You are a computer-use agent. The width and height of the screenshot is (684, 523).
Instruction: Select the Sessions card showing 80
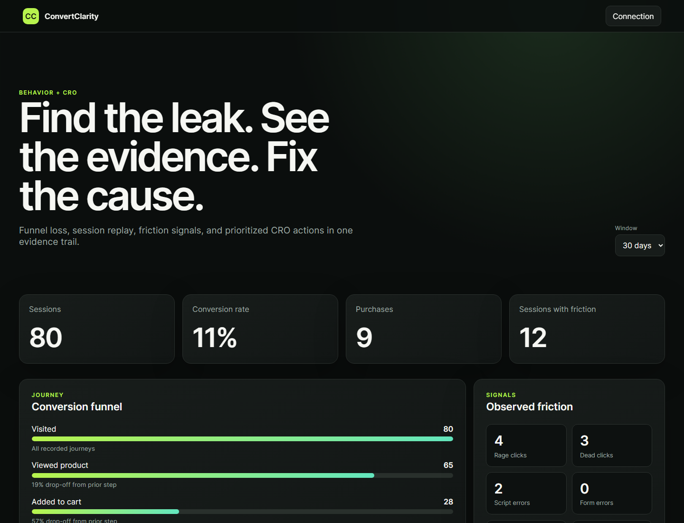tap(97, 329)
